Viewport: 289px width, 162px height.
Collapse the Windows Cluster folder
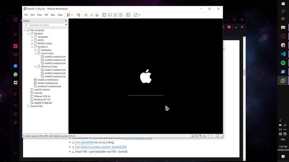(35, 67)
